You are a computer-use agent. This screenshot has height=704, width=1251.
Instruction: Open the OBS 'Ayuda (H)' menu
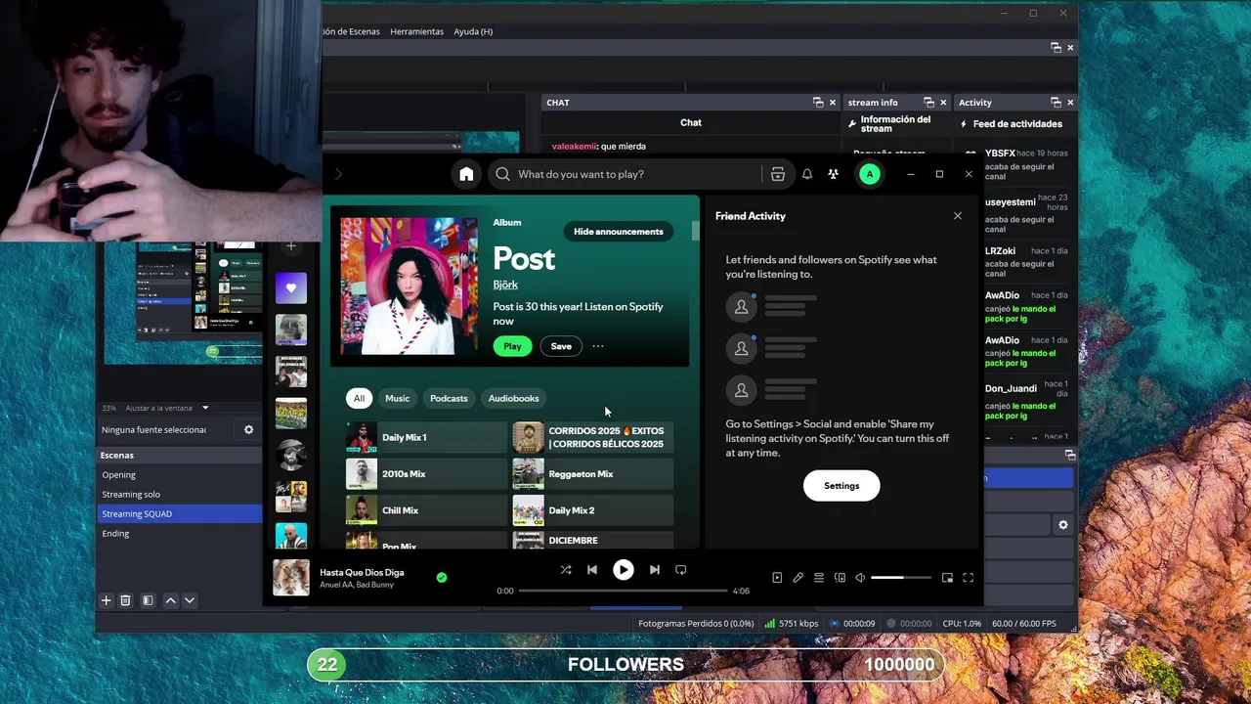[473, 31]
